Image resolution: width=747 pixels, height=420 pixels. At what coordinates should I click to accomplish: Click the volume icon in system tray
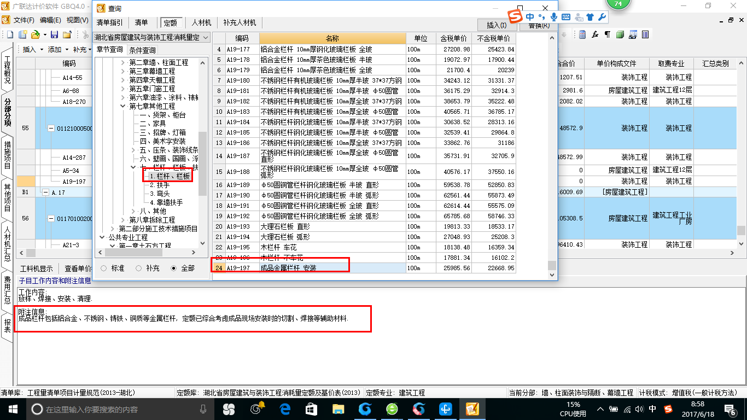coord(639,409)
